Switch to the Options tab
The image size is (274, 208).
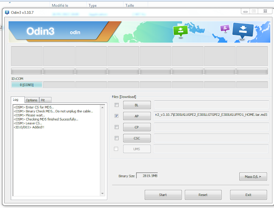point(32,100)
